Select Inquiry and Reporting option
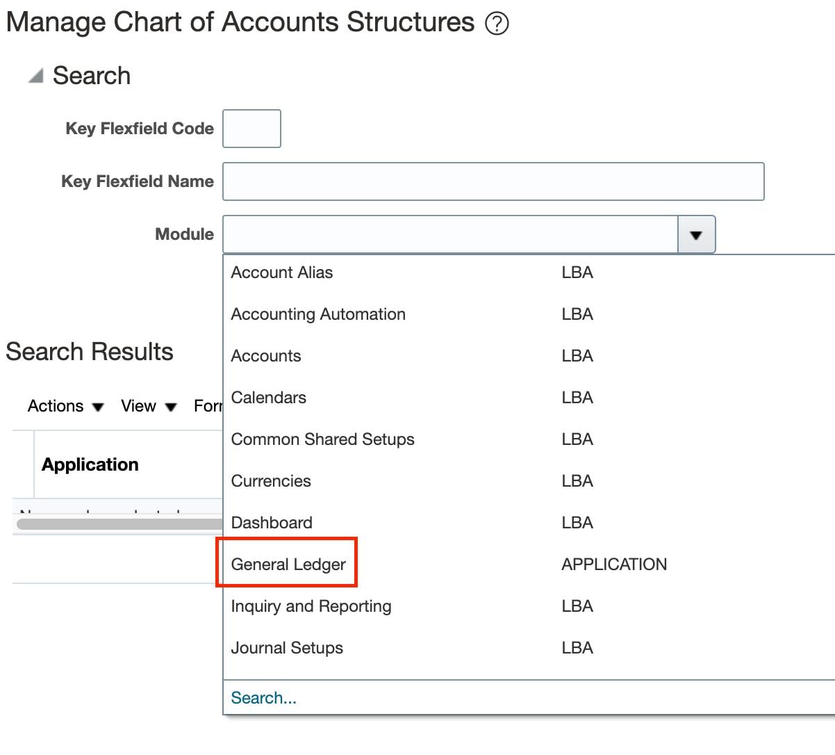 [x=311, y=606]
